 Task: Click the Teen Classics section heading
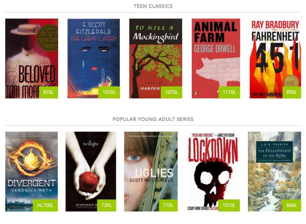point(153,6)
